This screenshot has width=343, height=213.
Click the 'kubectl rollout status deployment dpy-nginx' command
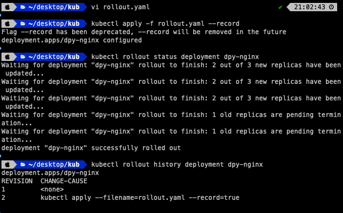click(175, 57)
